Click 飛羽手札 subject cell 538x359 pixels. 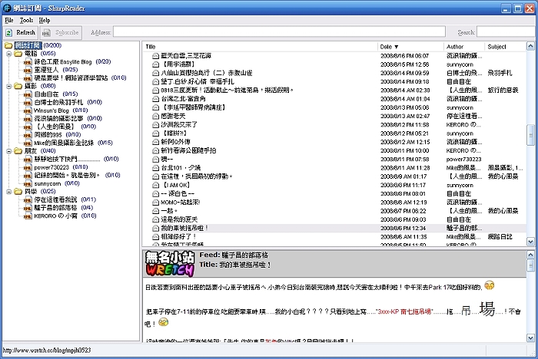point(500,73)
